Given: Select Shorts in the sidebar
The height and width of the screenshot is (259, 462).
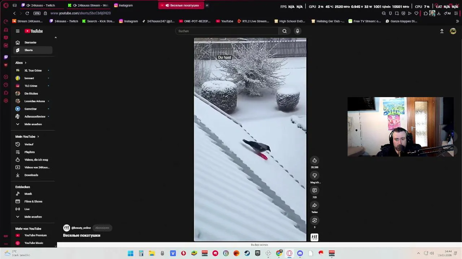Looking at the screenshot, I should 33,50.
